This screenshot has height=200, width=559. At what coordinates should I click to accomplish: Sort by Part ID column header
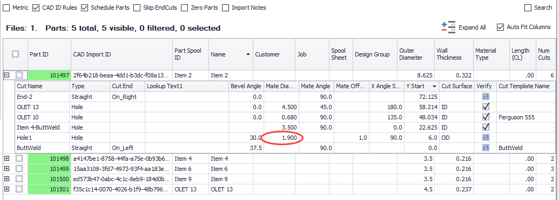pyautogui.click(x=50, y=54)
